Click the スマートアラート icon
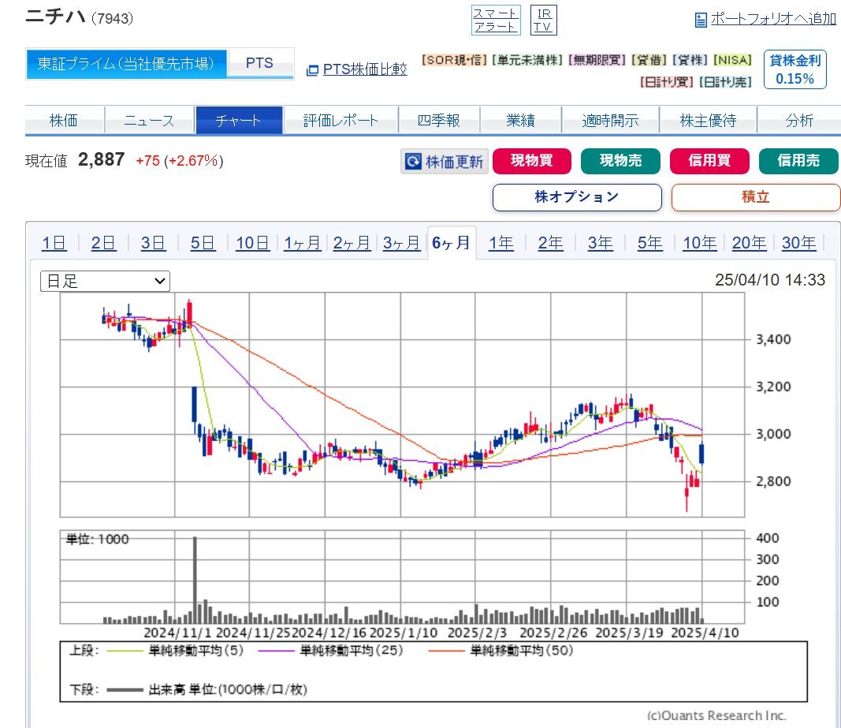This screenshot has width=841, height=728. 496,21
